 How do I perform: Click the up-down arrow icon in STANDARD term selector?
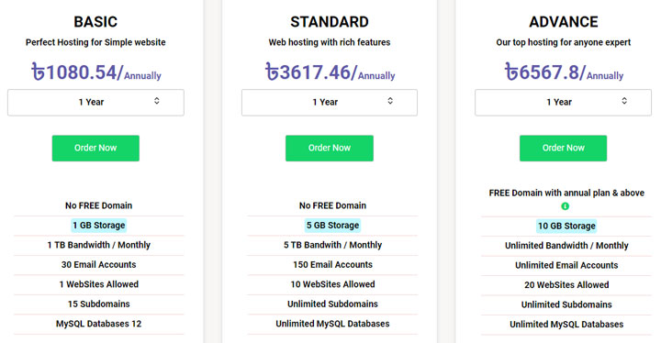[390, 101]
